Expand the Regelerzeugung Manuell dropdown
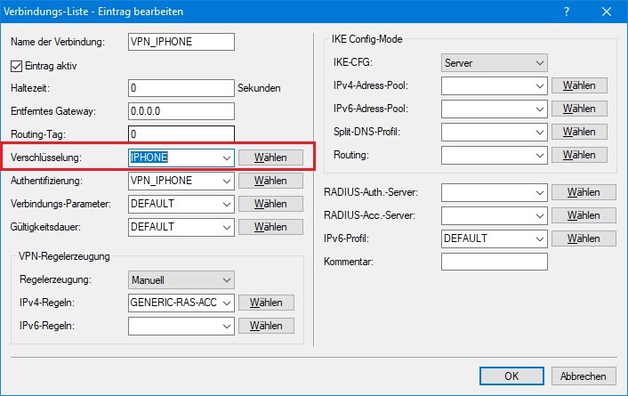 coord(226,279)
